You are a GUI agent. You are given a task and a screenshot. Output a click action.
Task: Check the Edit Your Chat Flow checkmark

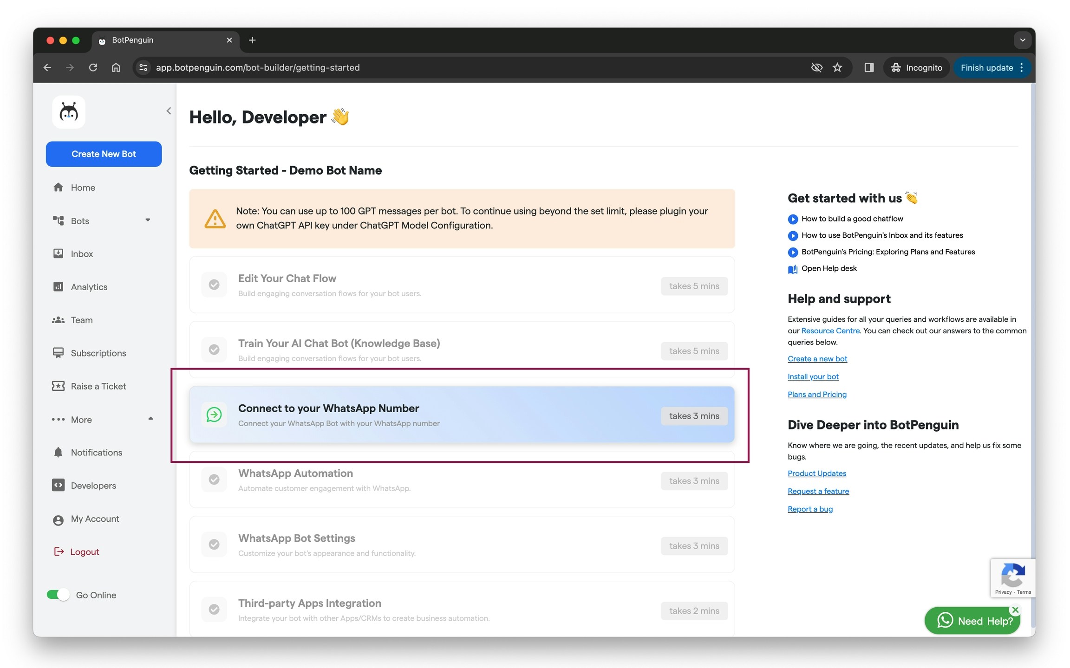[x=214, y=285]
